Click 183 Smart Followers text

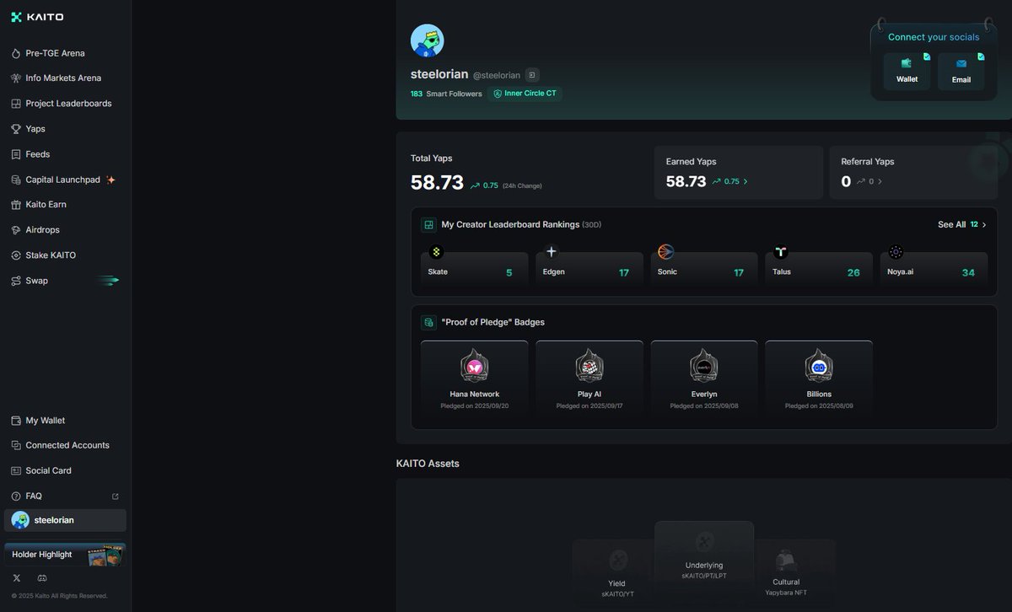[x=446, y=94]
